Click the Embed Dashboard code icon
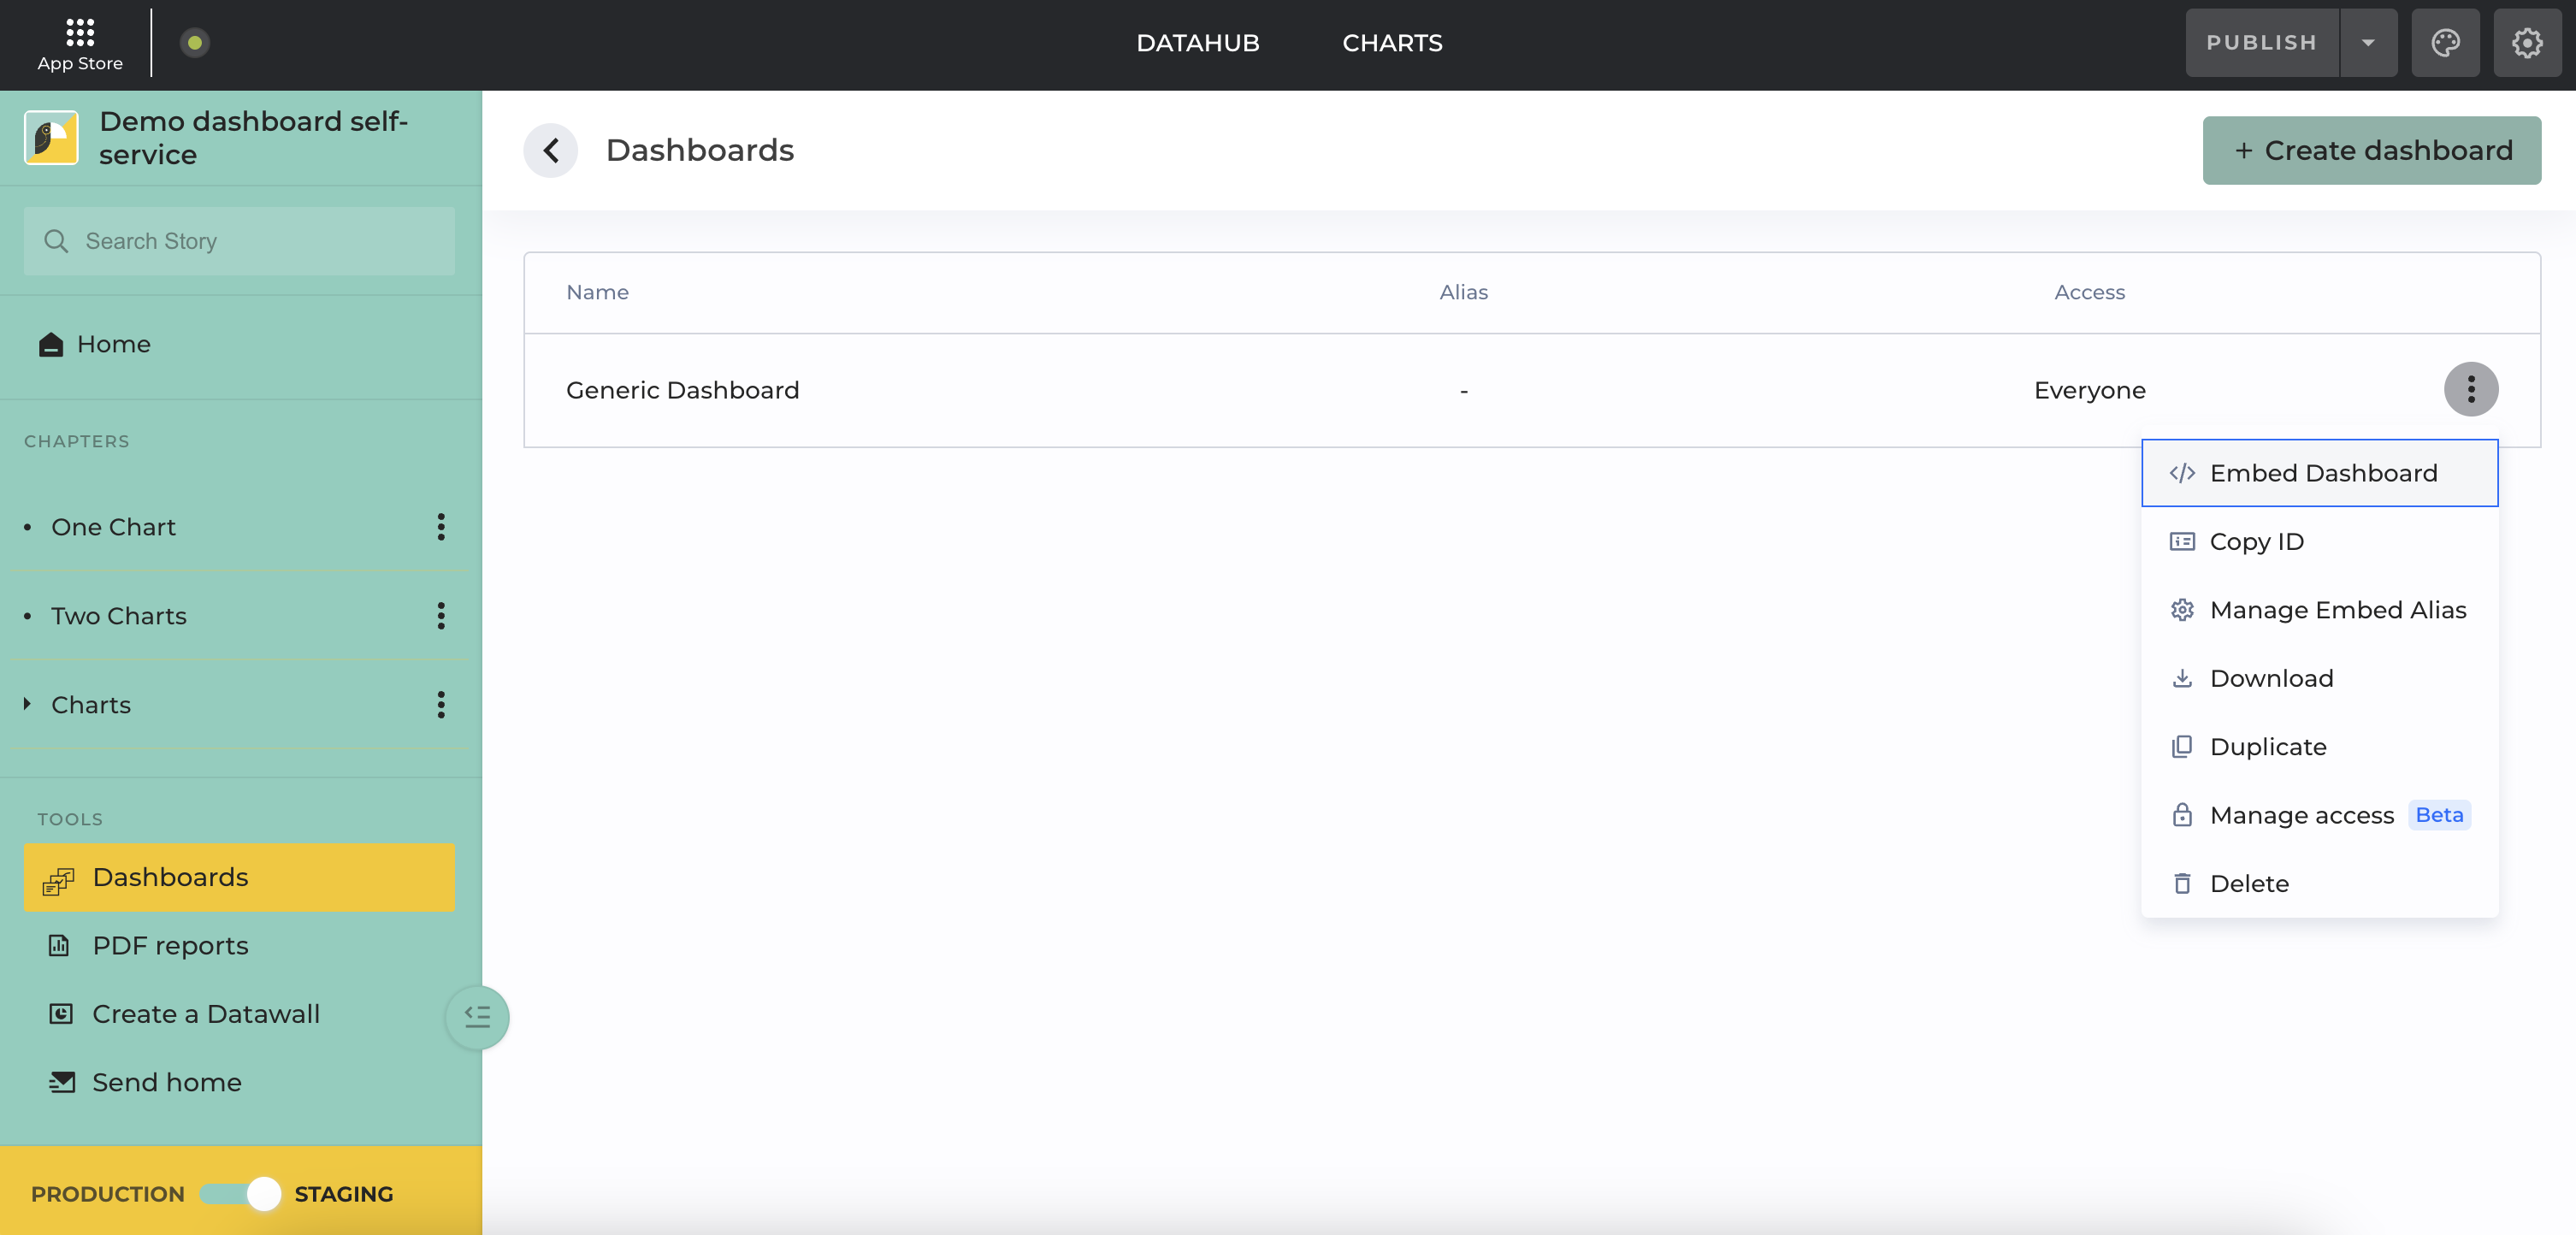Viewport: 2576px width, 1235px height. [2182, 473]
